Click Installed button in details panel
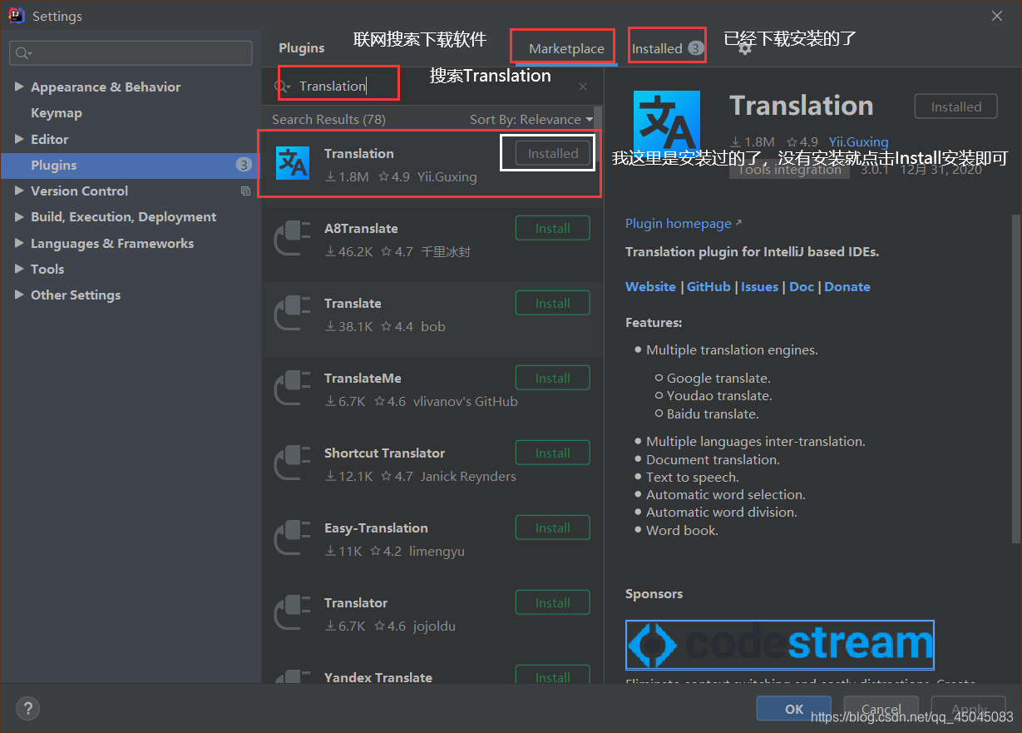Viewport: 1022px width, 733px height. (x=956, y=106)
